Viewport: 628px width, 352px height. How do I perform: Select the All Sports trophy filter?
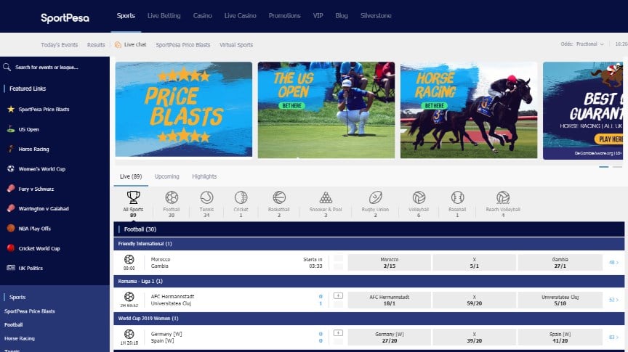tap(133, 197)
